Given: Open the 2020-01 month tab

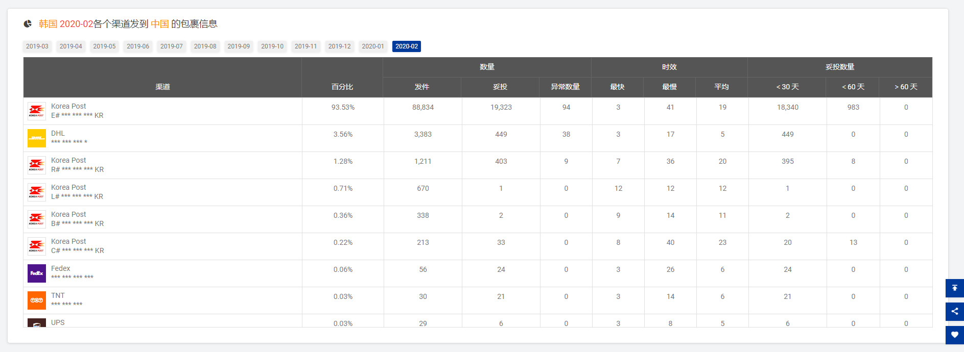Looking at the screenshot, I should coord(373,46).
